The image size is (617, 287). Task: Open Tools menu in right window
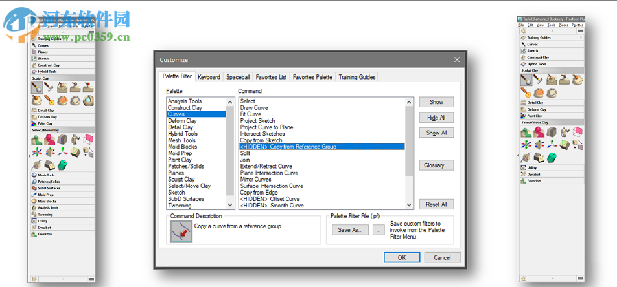[551, 25]
